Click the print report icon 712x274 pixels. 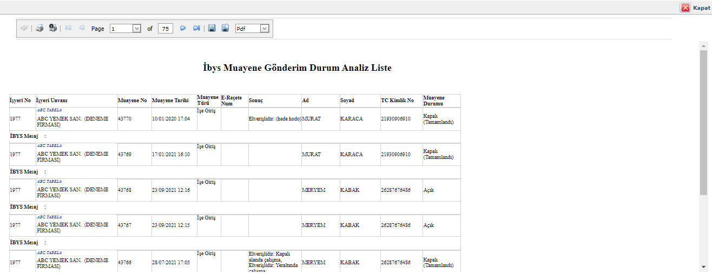tap(39, 29)
